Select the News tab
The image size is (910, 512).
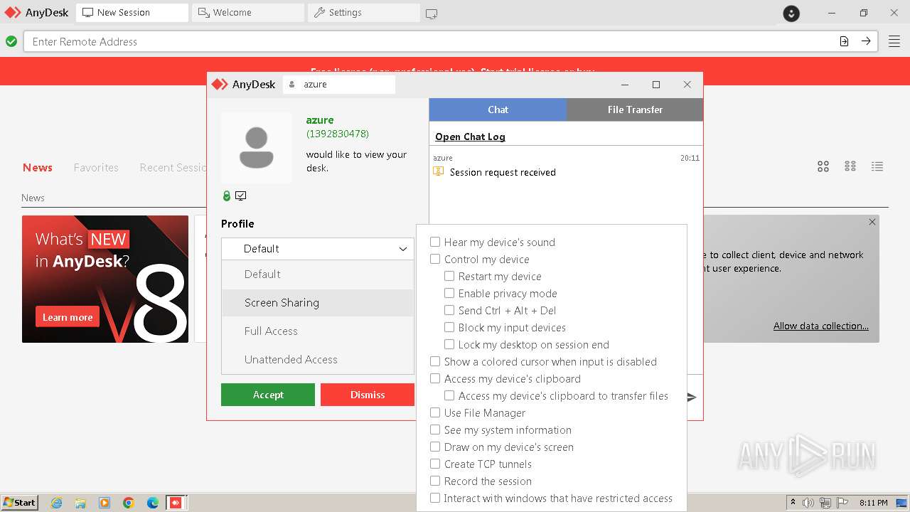38,168
